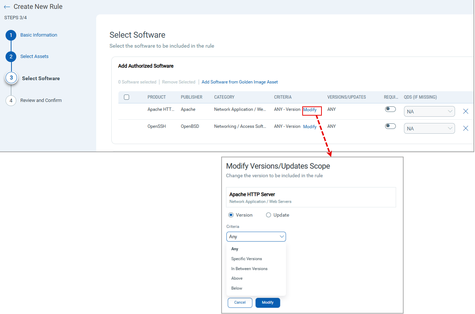Open the NA dropdown for OpenSSH
The image size is (475, 314).
(429, 128)
